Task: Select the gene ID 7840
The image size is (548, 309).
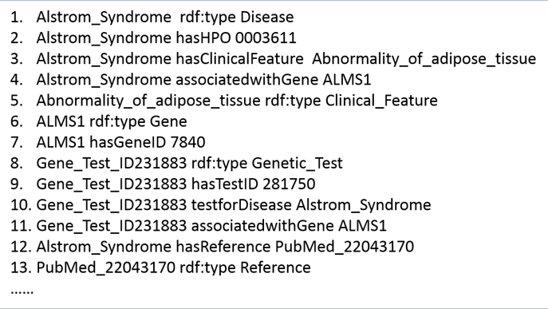Action: coord(188,142)
